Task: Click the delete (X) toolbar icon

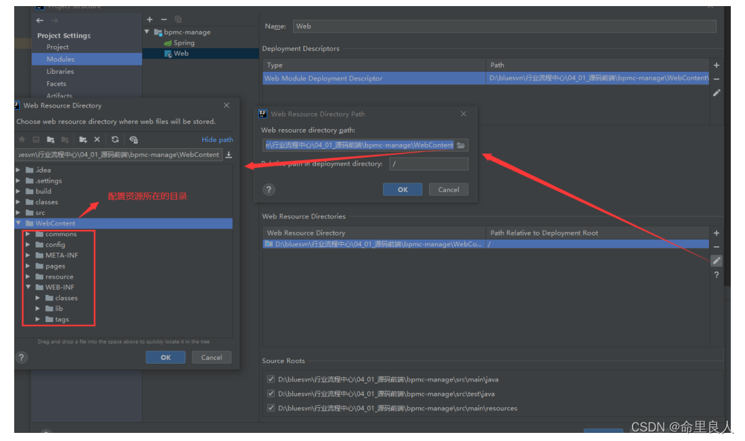Action: point(97,139)
